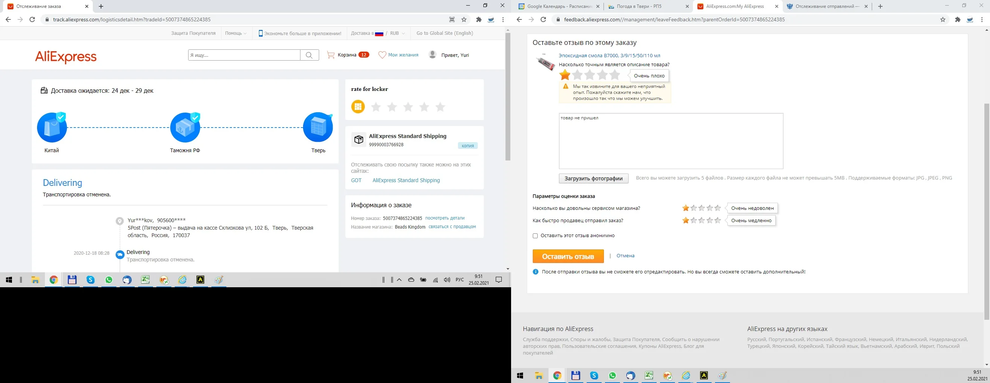
Task: Click the B7000 glue product thumbnail
Action: 545,63
